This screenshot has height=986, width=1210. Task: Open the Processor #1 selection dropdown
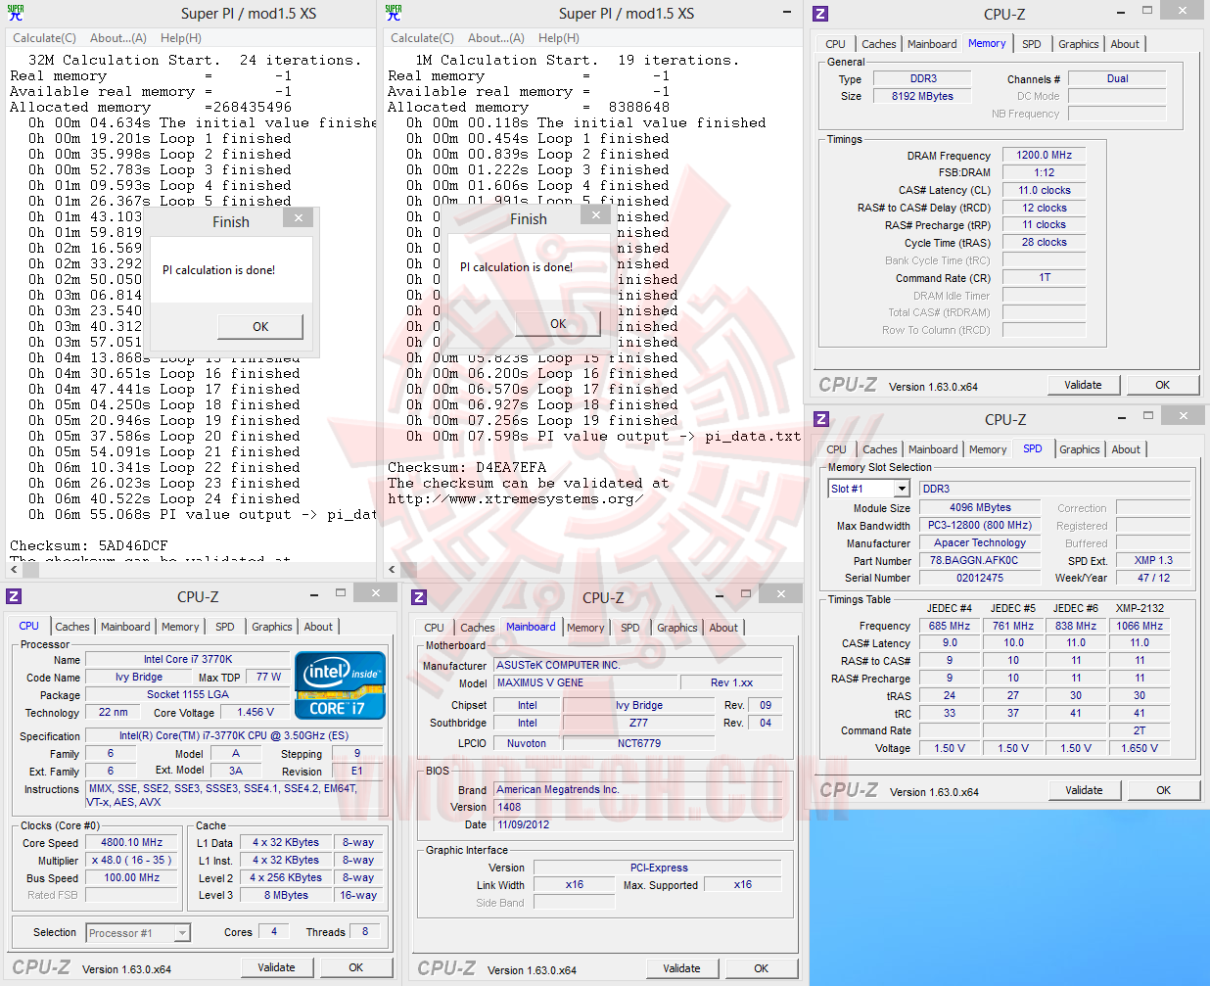(137, 933)
